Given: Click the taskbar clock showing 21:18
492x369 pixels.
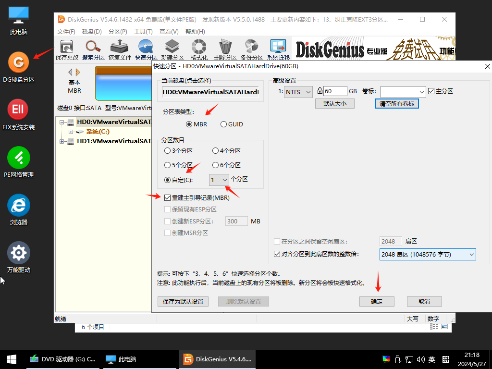Looking at the screenshot, I should (472, 359).
